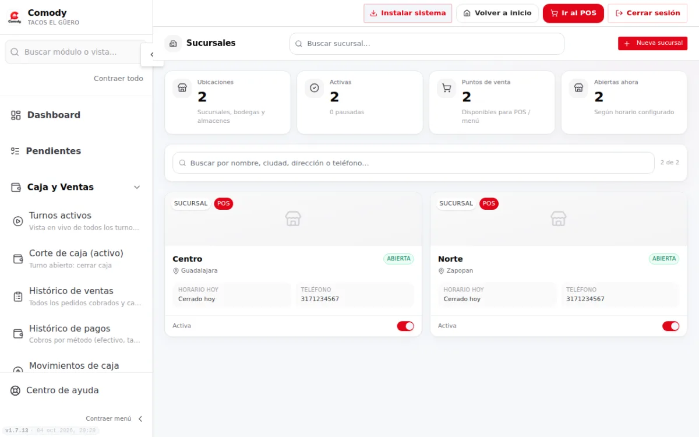Click the Activas checkmark circle icon
699x437 pixels.
tap(315, 88)
